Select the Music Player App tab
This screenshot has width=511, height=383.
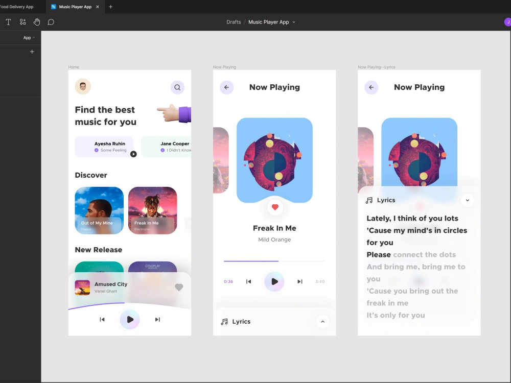(75, 7)
